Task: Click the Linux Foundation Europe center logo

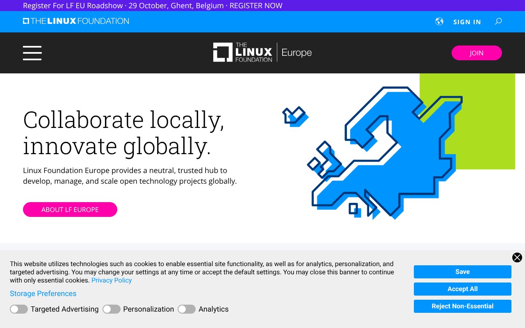Action: (262, 52)
